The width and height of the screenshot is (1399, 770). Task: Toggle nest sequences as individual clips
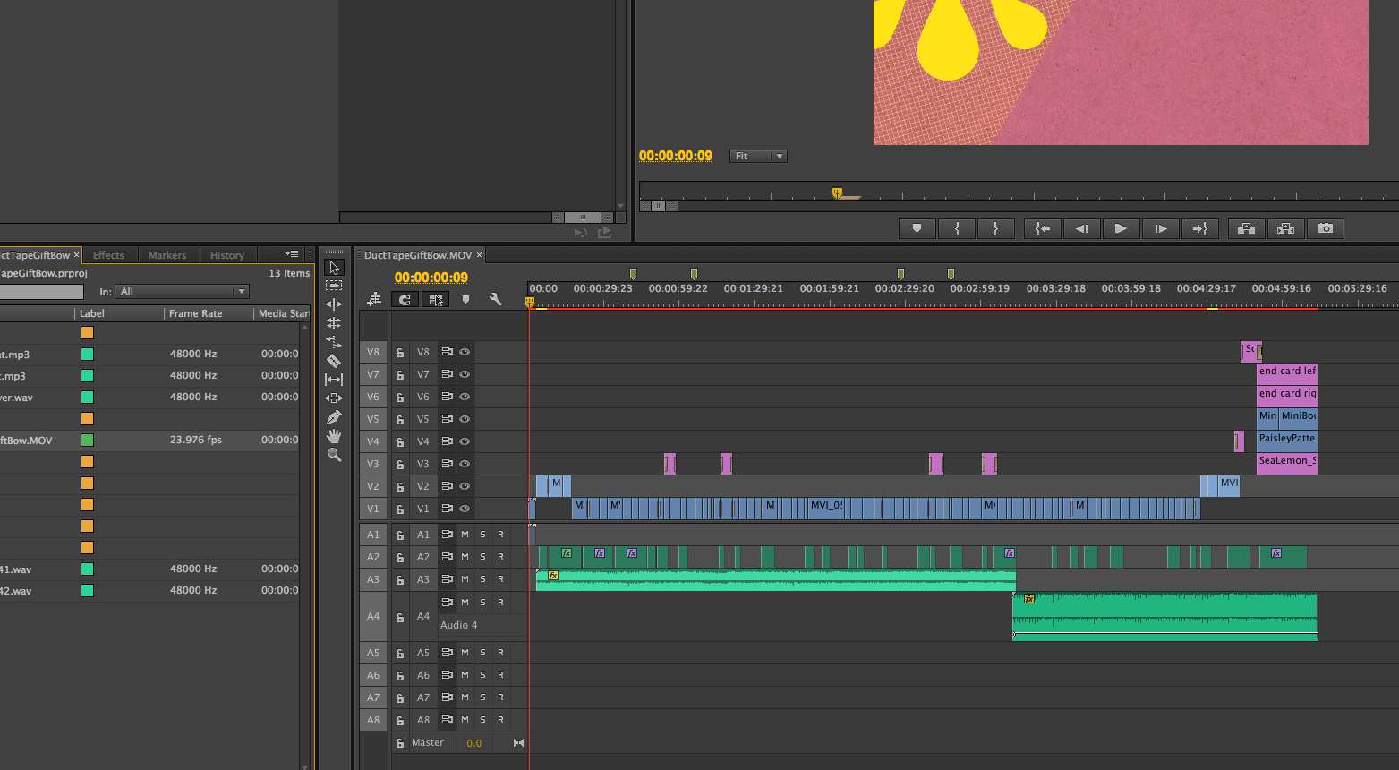click(374, 299)
